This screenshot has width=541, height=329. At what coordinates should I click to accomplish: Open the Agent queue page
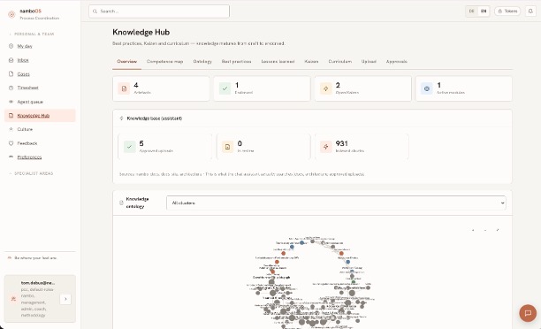(30, 102)
